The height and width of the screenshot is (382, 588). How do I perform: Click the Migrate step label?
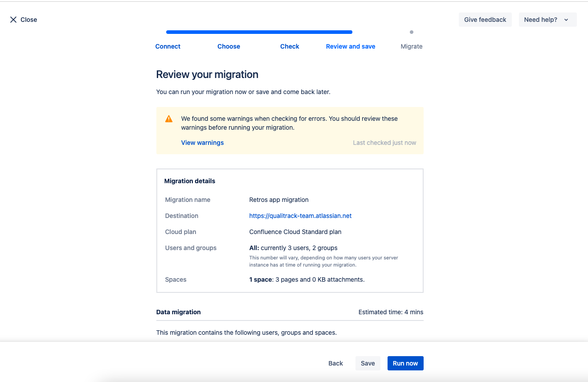(411, 46)
